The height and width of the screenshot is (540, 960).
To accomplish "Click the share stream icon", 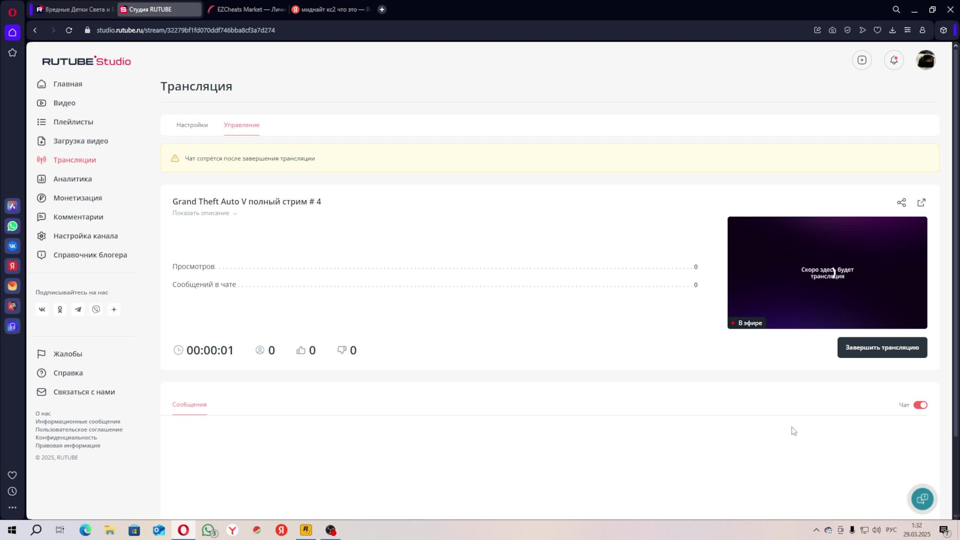I will point(901,202).
